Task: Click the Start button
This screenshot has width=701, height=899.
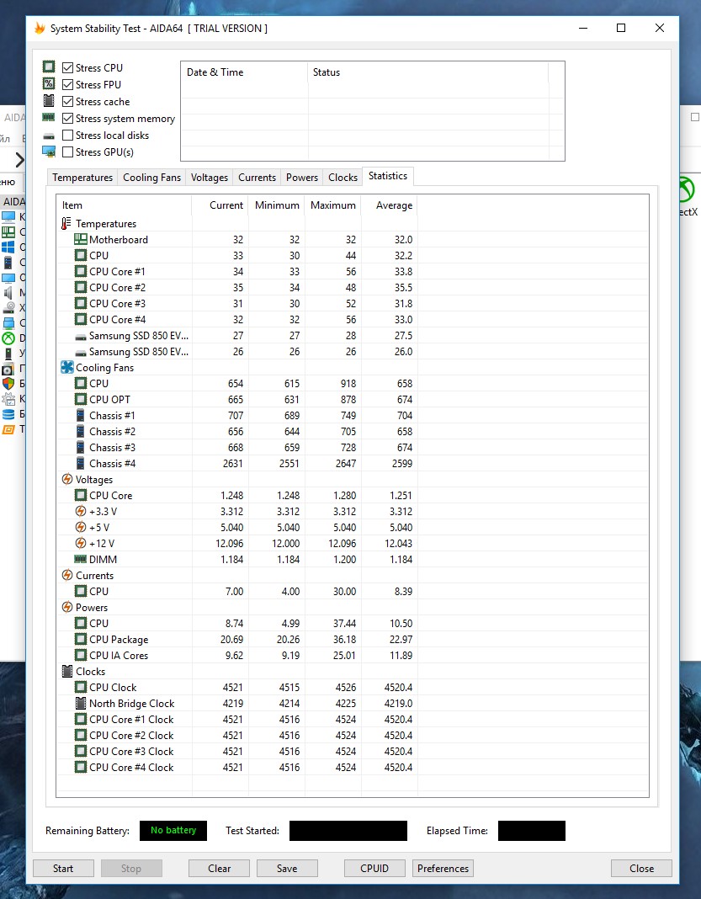Action: coord(63,869)
